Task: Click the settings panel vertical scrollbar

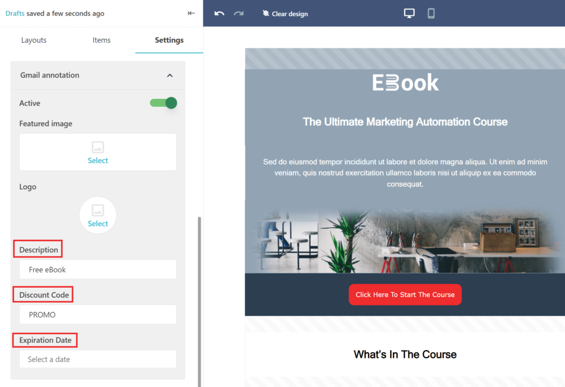Action: tap(199, 298)
